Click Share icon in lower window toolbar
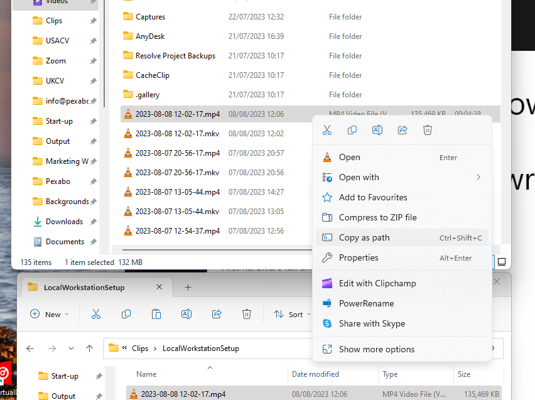Screen dimensions: 535x400 [x=217, y=315]
